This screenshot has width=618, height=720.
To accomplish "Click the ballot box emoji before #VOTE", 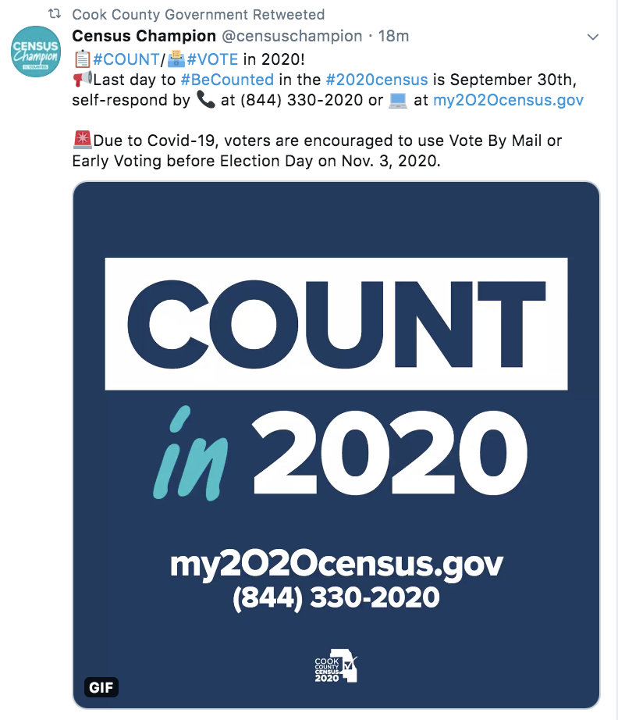I will point(177,59).
